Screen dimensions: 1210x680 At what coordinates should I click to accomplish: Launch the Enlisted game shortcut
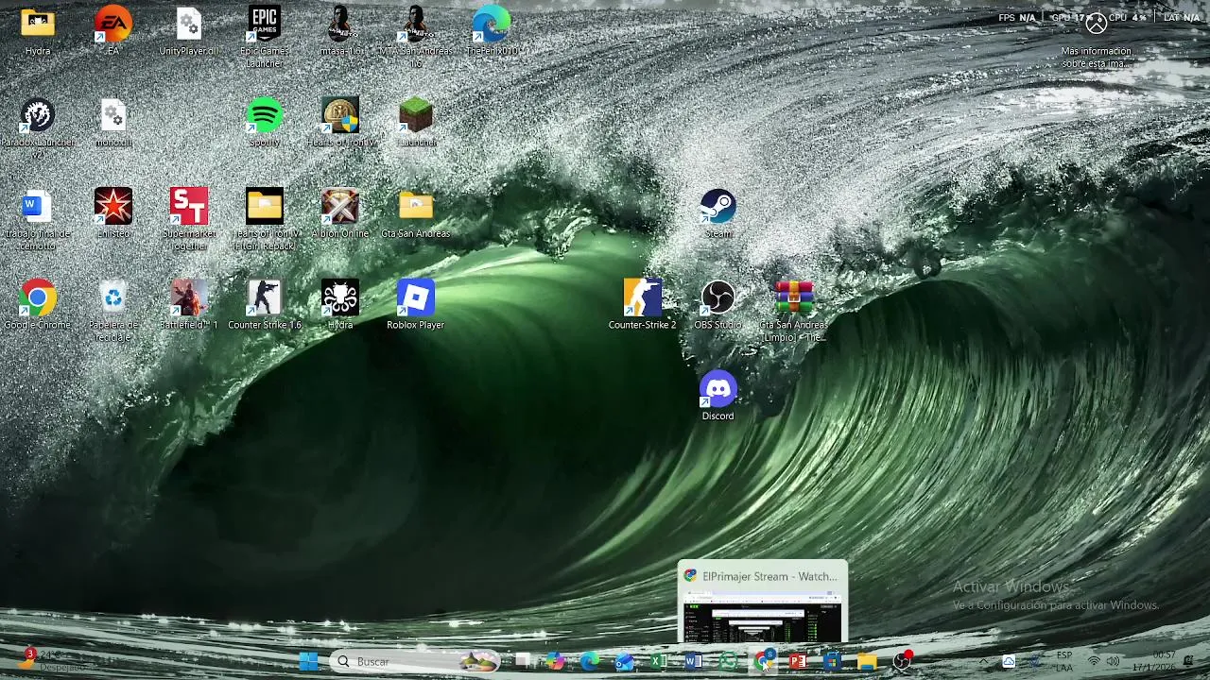point(113,213)
